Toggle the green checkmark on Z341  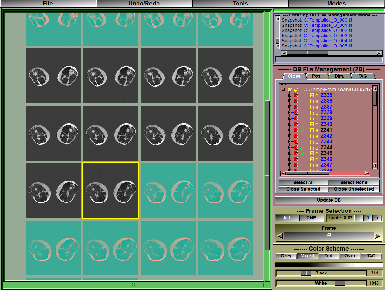(302, 130)
